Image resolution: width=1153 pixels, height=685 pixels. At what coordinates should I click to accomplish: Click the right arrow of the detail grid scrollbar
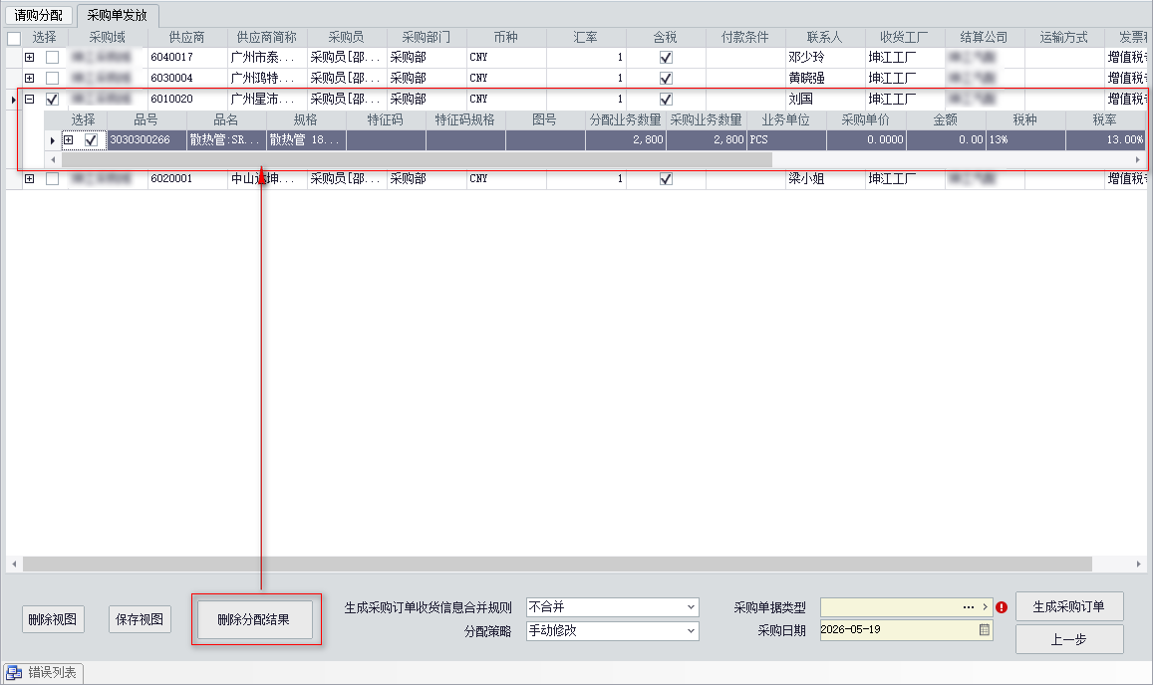[x=1138, y=159]
